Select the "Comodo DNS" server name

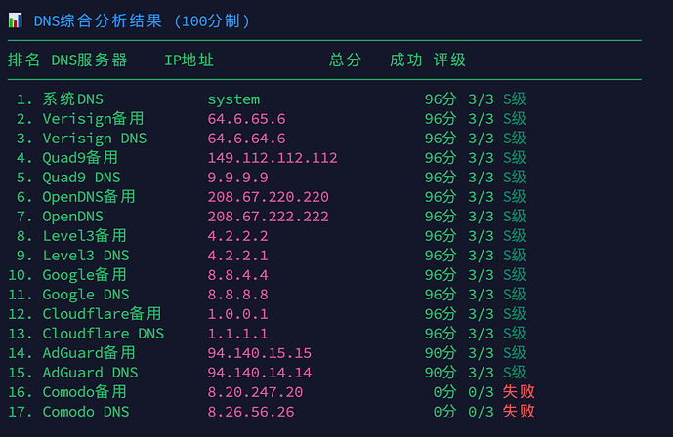[x=86, y=413]
